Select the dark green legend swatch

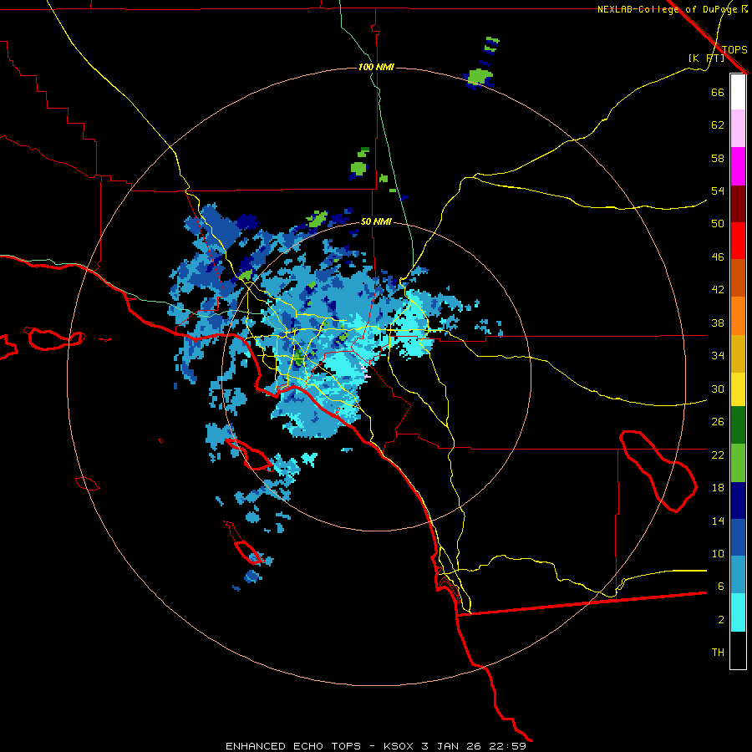coord(738,425)
